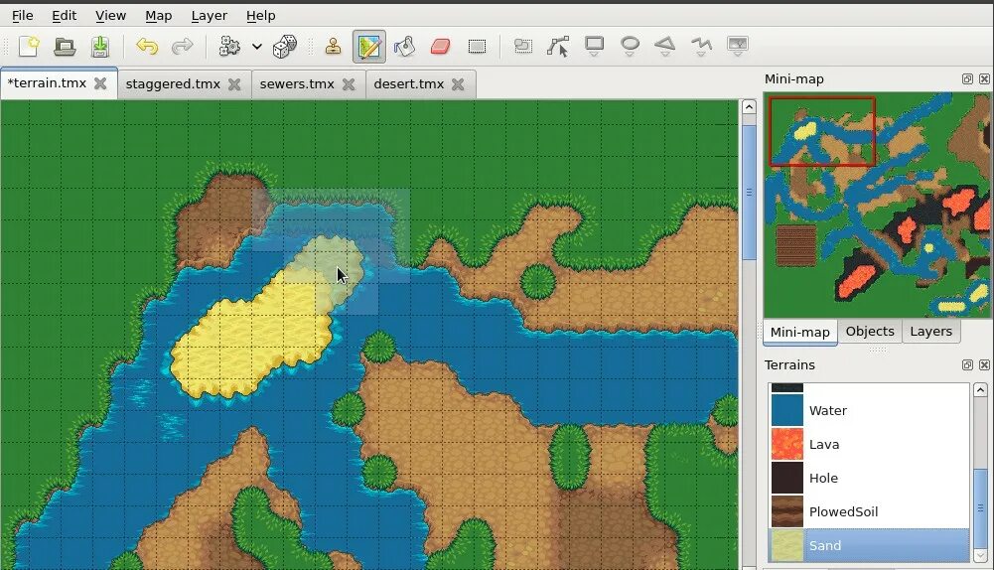
Task: Select the Insert Ellipse tool
Action: tap(630, 47)
